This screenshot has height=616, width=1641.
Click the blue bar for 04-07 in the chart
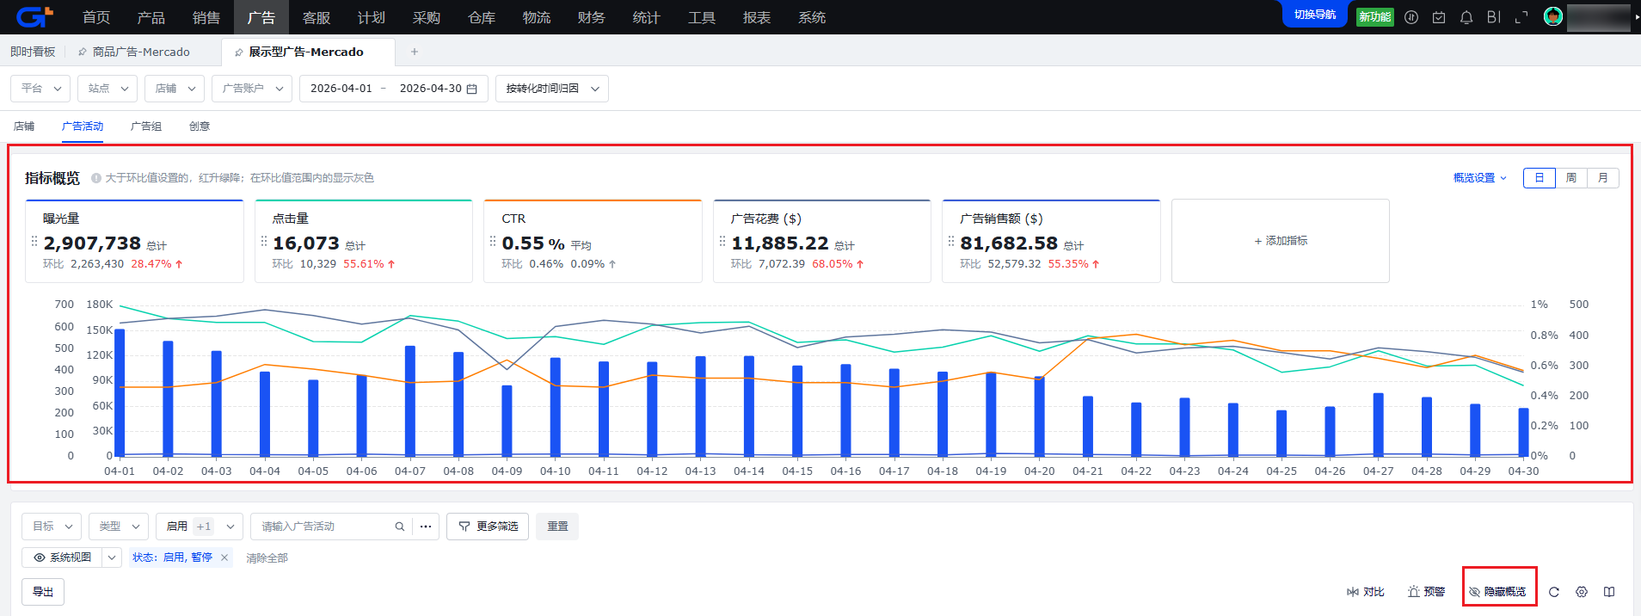(410, 401)
